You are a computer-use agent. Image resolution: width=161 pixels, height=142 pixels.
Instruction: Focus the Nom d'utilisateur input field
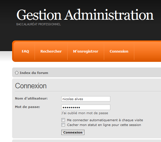pos(86,99)
